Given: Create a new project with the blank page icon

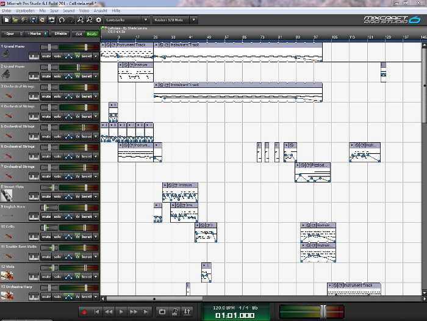Looking at the screenshot, I should click(7, 20).
